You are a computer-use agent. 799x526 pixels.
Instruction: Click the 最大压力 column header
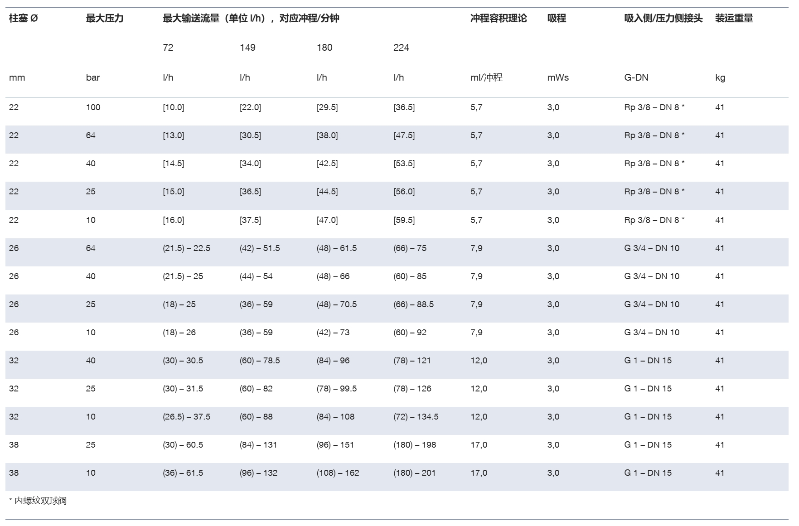[105, 19]
